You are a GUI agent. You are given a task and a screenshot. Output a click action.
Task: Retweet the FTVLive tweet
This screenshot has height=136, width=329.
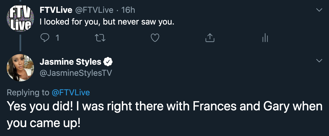point(100,38)
